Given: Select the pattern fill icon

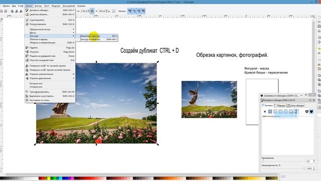Looking at the screenshot, I should click(285, 112).
